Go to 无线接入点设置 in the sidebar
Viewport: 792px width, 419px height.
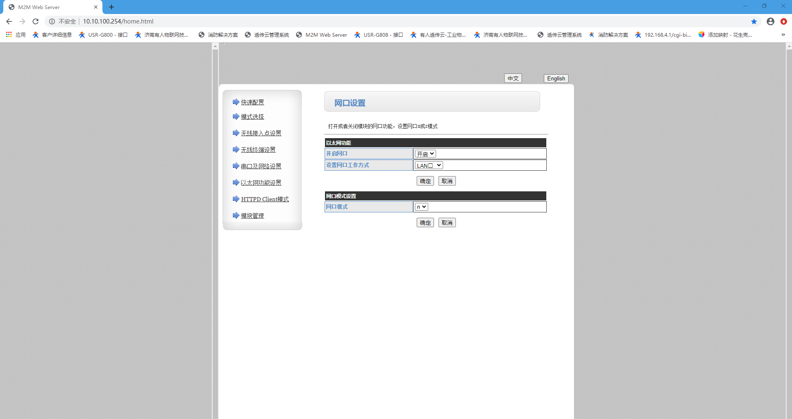click(x=261, y=133)
